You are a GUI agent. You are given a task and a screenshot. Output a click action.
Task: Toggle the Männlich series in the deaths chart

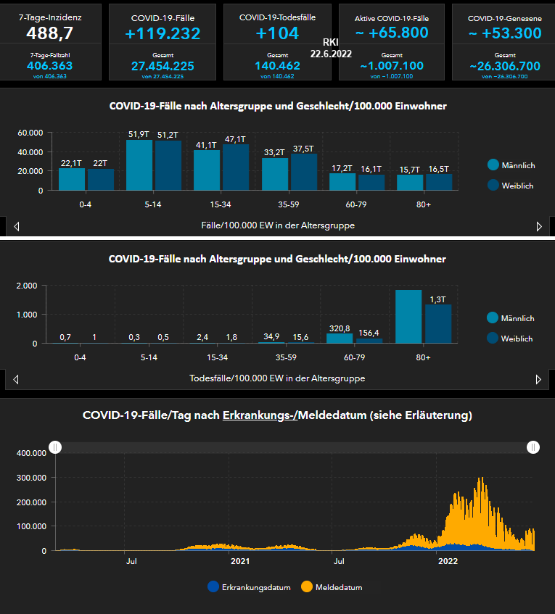pyautogui.click(x=517, y=318)
